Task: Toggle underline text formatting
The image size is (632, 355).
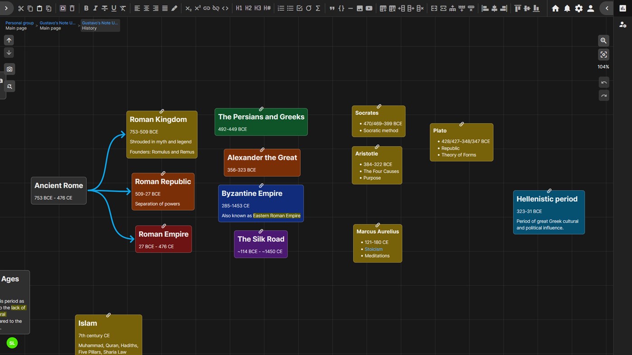Action: point(113,8)
